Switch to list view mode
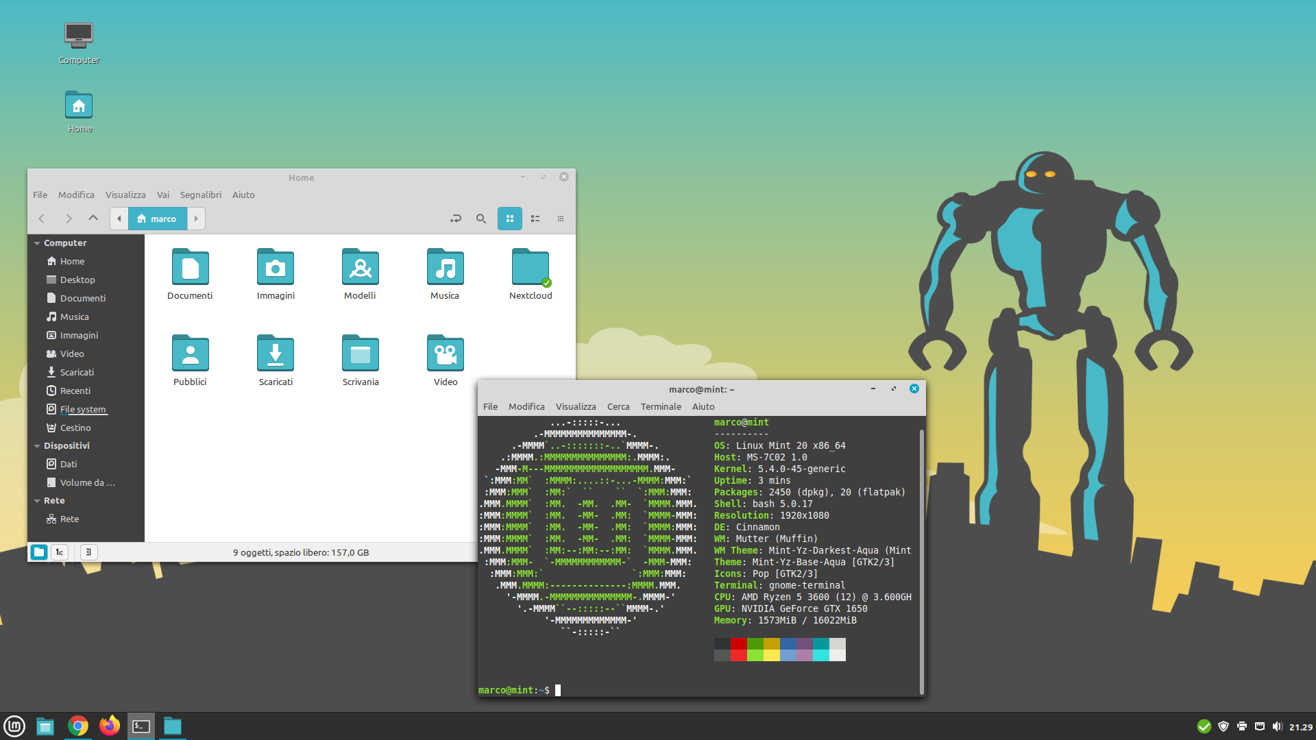 click(535, 219)
